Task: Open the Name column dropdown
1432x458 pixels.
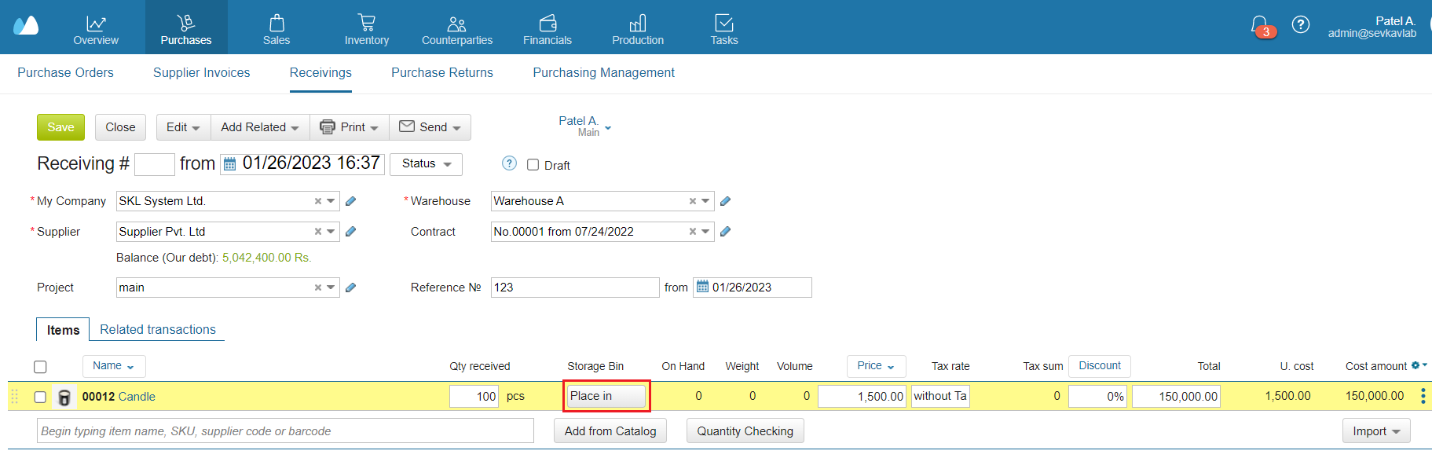Action: coord(114,366)
